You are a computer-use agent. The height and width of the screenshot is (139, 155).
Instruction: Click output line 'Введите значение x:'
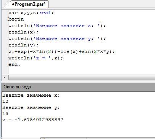[x=31, y=95]
